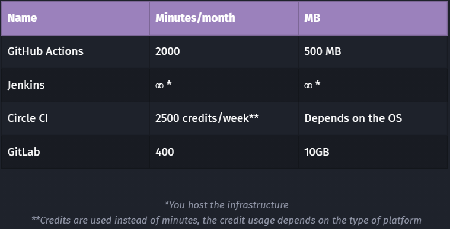
Task: Click the You host the infrastructure footnote
Action: click(226, 205)
